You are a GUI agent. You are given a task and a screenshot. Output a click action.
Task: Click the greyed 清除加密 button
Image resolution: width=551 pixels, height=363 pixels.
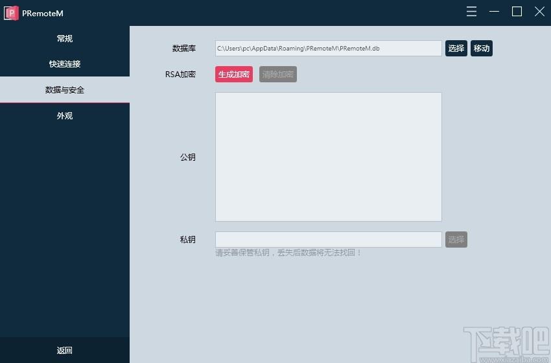click(278, 74)
